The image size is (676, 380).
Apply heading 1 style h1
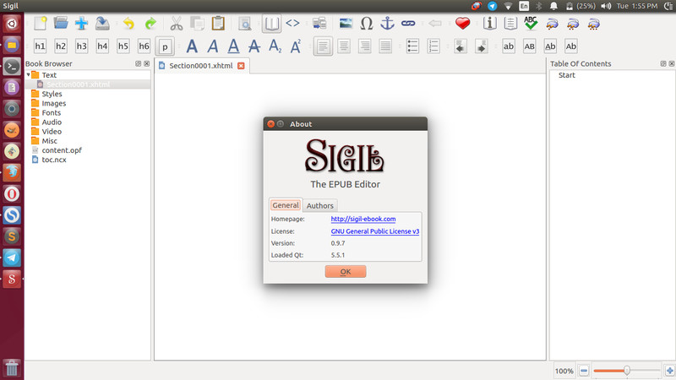pyautogui.click(x=40, y=46)
